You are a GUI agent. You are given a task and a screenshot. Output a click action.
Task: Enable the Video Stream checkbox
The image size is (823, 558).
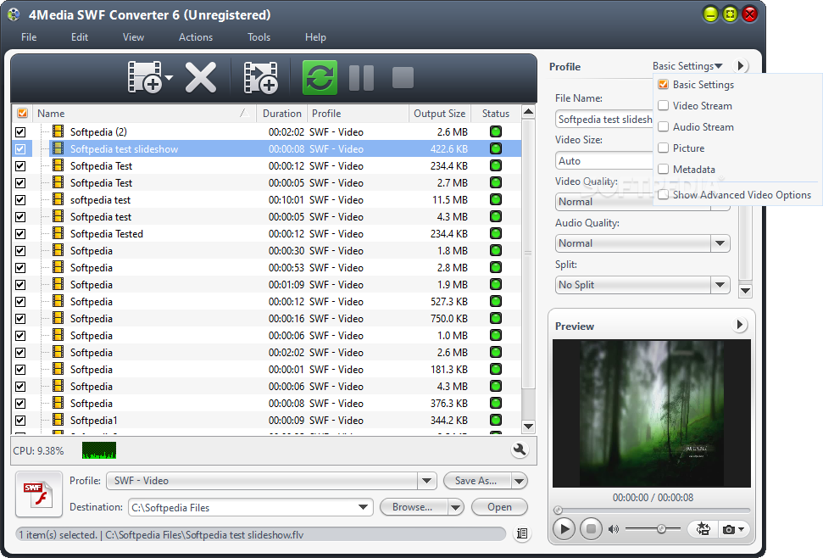tap(664, 105)
